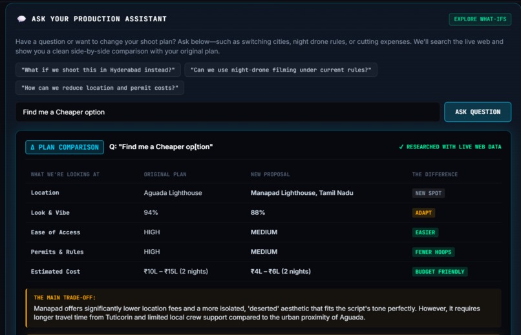
Task: Click The Difference column header
Action: 435,174
